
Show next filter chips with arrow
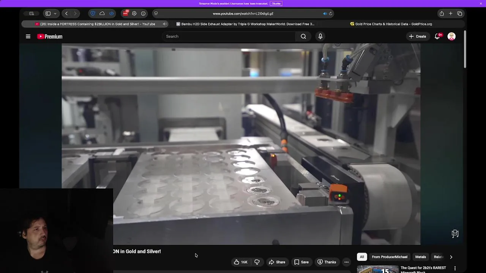tap(451, 257)
